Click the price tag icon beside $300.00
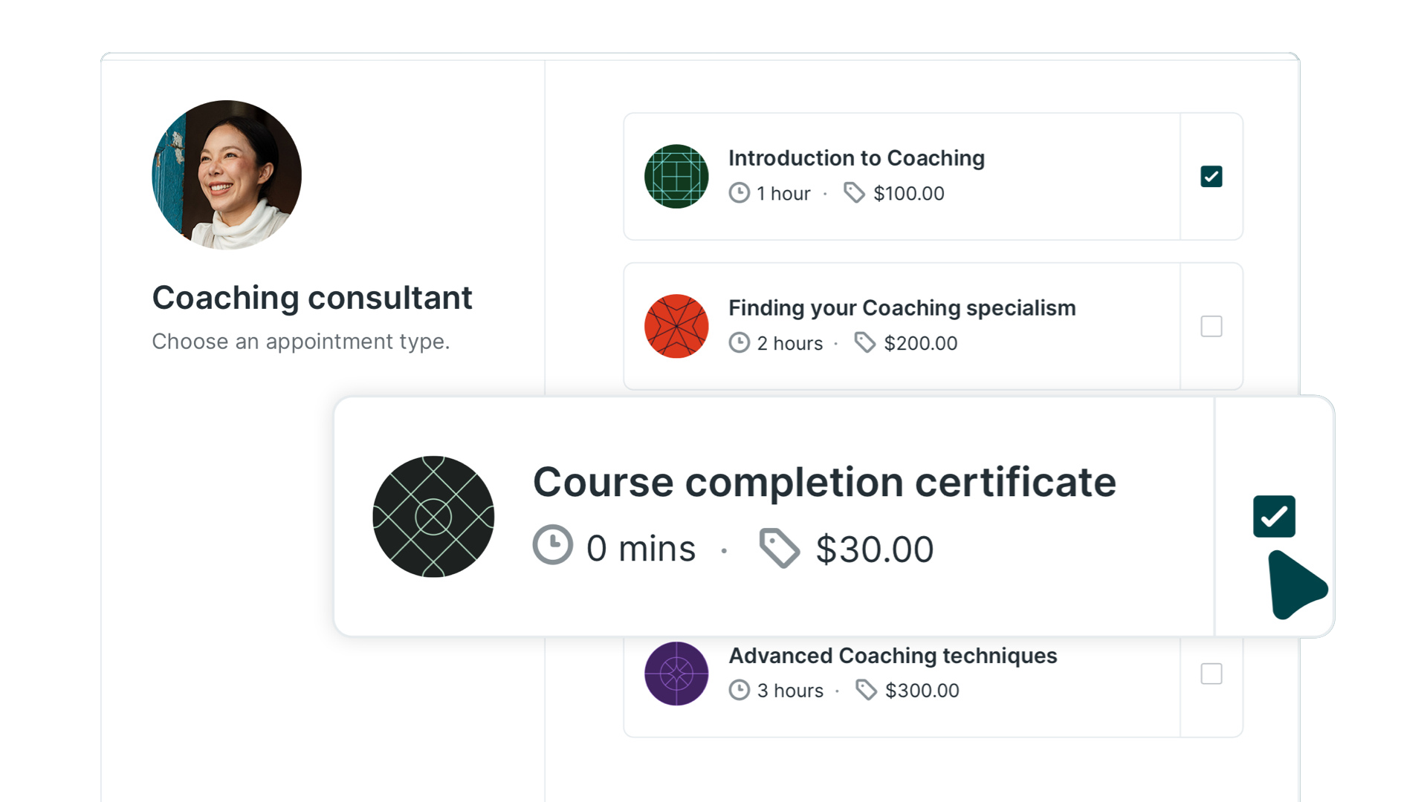This screenshot has height=802, width=1427. 866,690
